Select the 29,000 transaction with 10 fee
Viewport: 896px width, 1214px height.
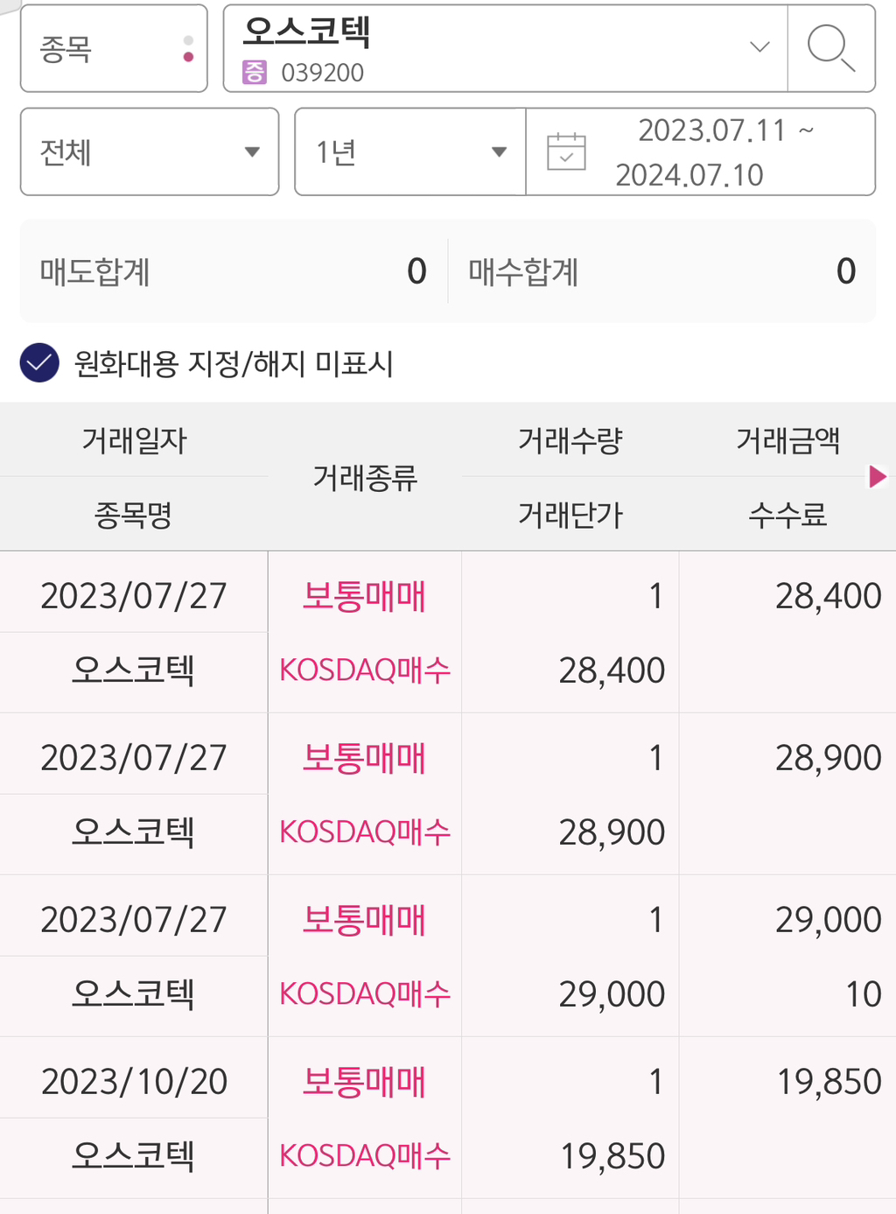click(x=448, y=956)
